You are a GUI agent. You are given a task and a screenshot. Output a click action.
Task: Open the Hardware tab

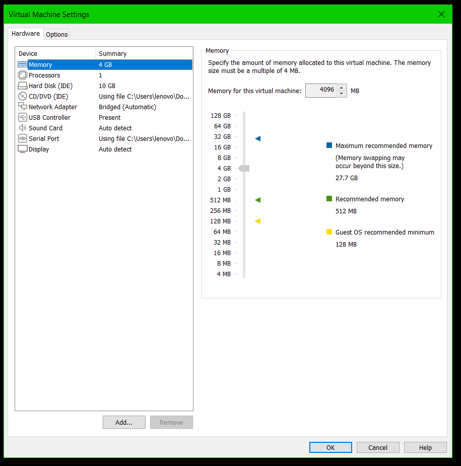tap(26, 34)
